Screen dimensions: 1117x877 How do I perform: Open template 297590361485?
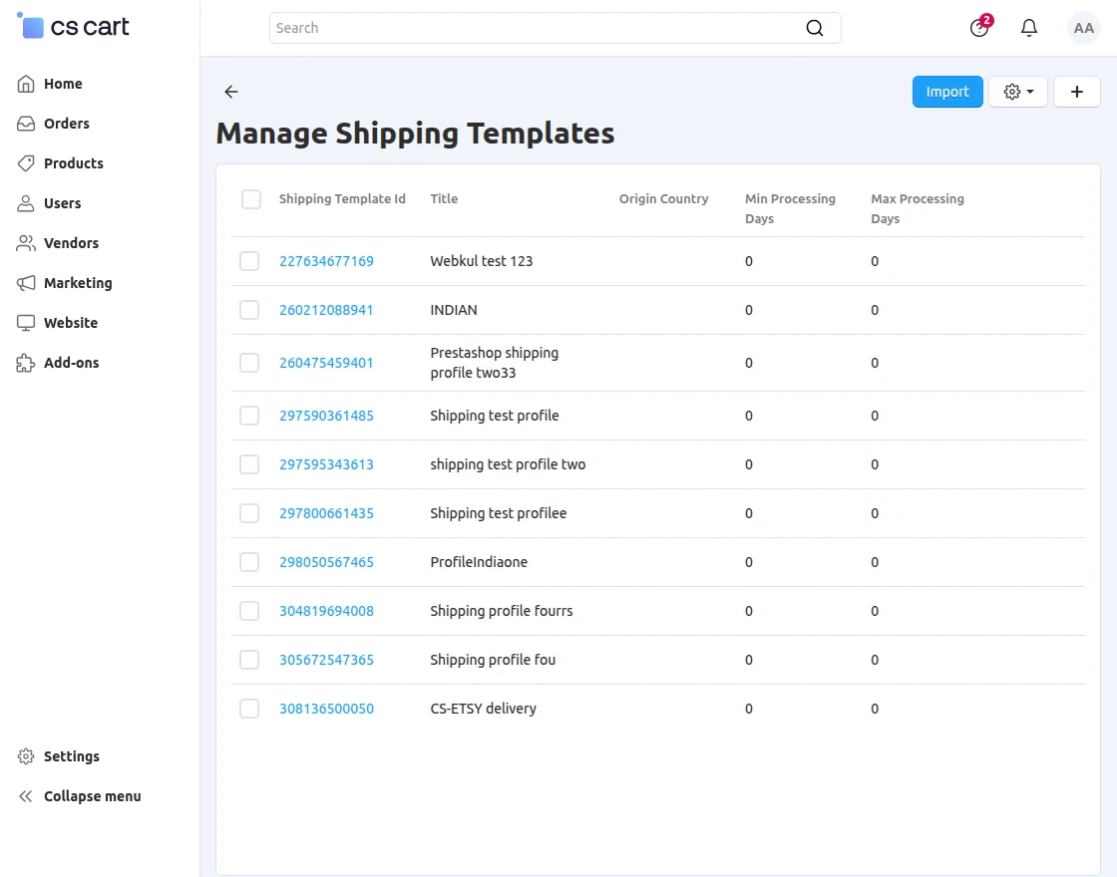coord(326,415)
